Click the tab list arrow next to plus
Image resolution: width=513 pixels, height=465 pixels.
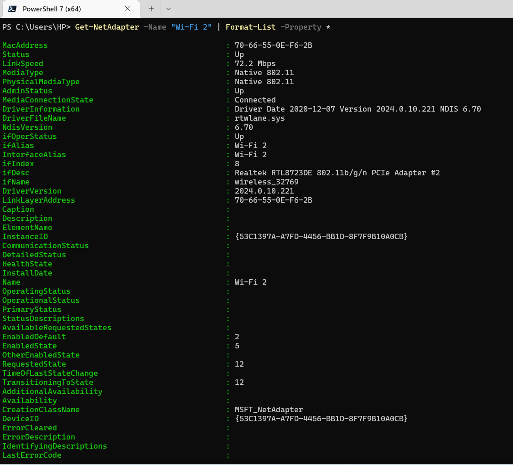coord(168,9)
